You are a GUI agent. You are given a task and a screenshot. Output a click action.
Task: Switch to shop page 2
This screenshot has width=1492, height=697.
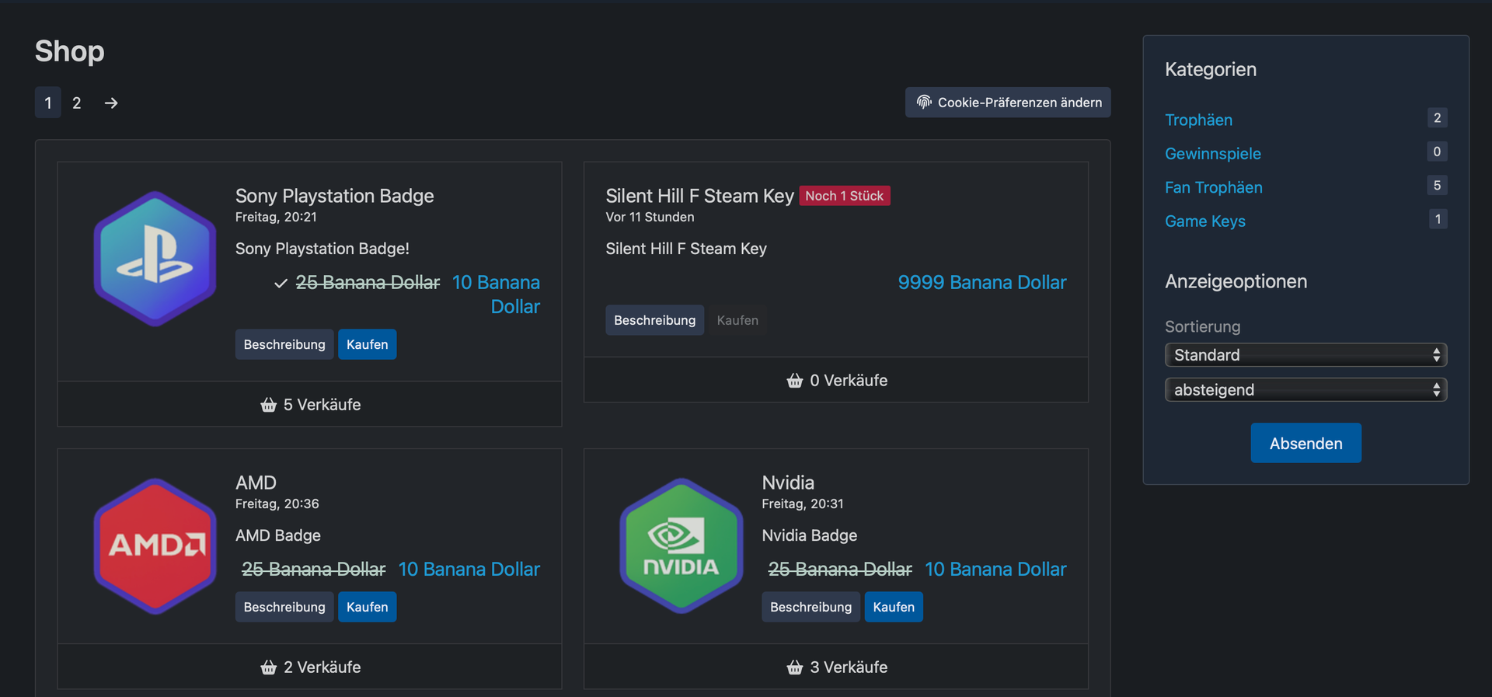coord(77,103)
